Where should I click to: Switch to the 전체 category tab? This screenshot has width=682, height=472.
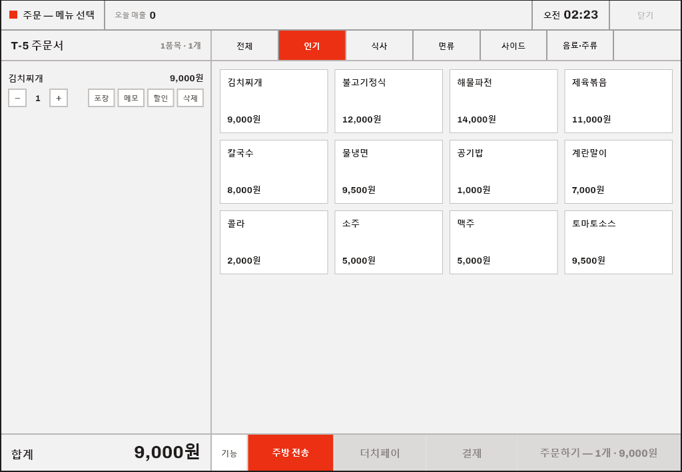[x=244, y=46]
